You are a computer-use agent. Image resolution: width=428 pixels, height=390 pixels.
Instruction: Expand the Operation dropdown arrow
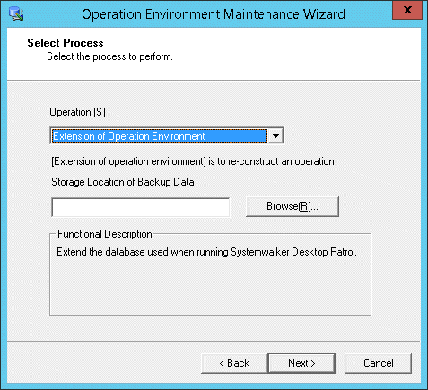coord(275,136)
